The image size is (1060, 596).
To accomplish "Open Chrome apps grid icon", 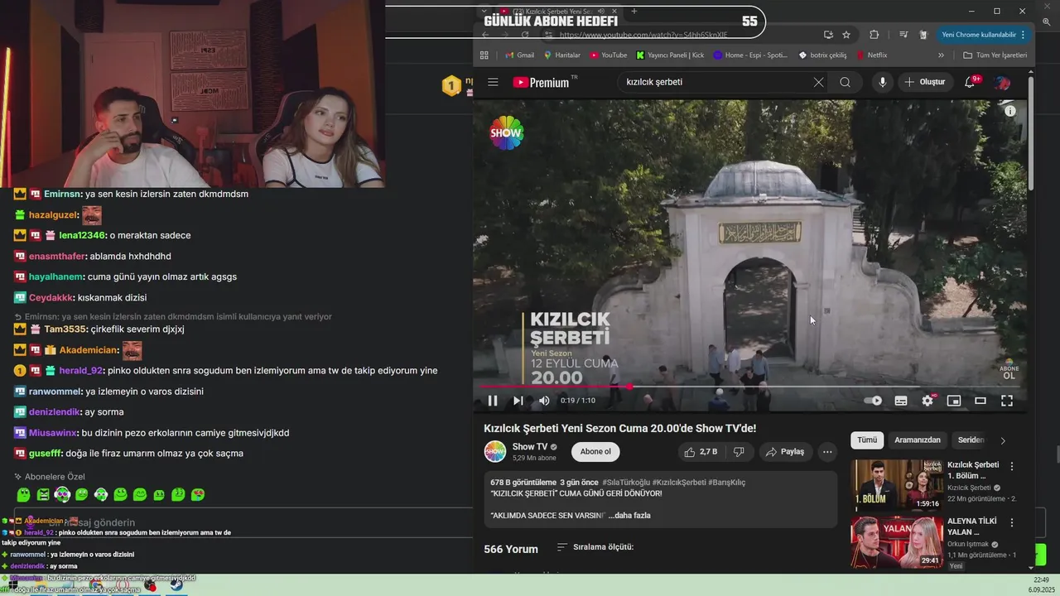I will point(484,55).
